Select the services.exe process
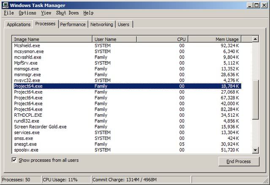 128,132
